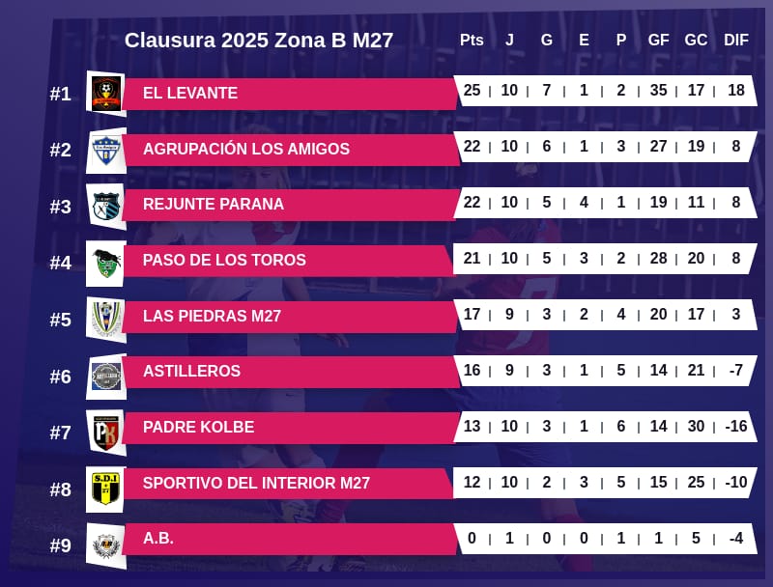Screen dimensions: 773x587
Task: Click Sportivo del Interior S.D.I crest
Action: coord(105,488)
